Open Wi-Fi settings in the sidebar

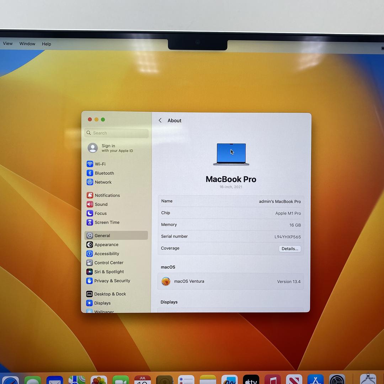[100, 164]
